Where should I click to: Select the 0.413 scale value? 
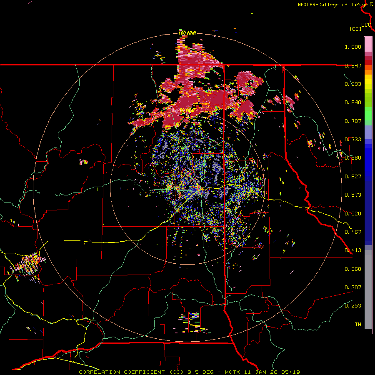353,250
